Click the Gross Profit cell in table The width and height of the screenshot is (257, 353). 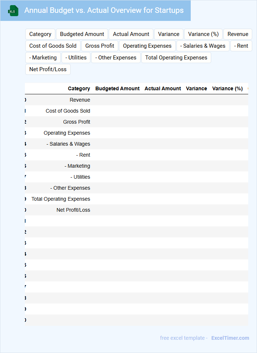[77, 122]
